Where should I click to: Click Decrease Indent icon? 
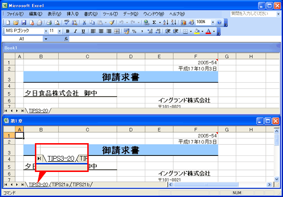[168, 31]
